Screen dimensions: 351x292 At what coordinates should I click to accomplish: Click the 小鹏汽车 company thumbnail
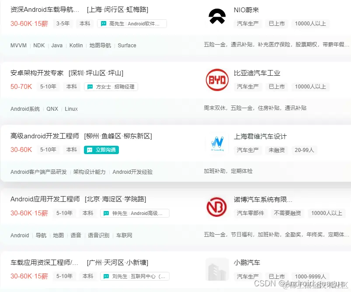tap(217, 268)
